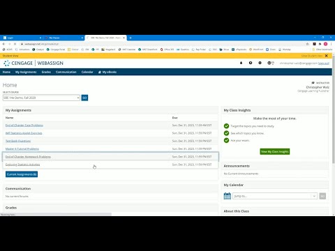Click the No Current Announcements text
Image resolution: width=335 pixels, height=251 pixels.
point(241,174)
